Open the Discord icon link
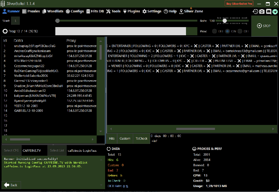Screen dimensions: 279x192 click(268, 11)
